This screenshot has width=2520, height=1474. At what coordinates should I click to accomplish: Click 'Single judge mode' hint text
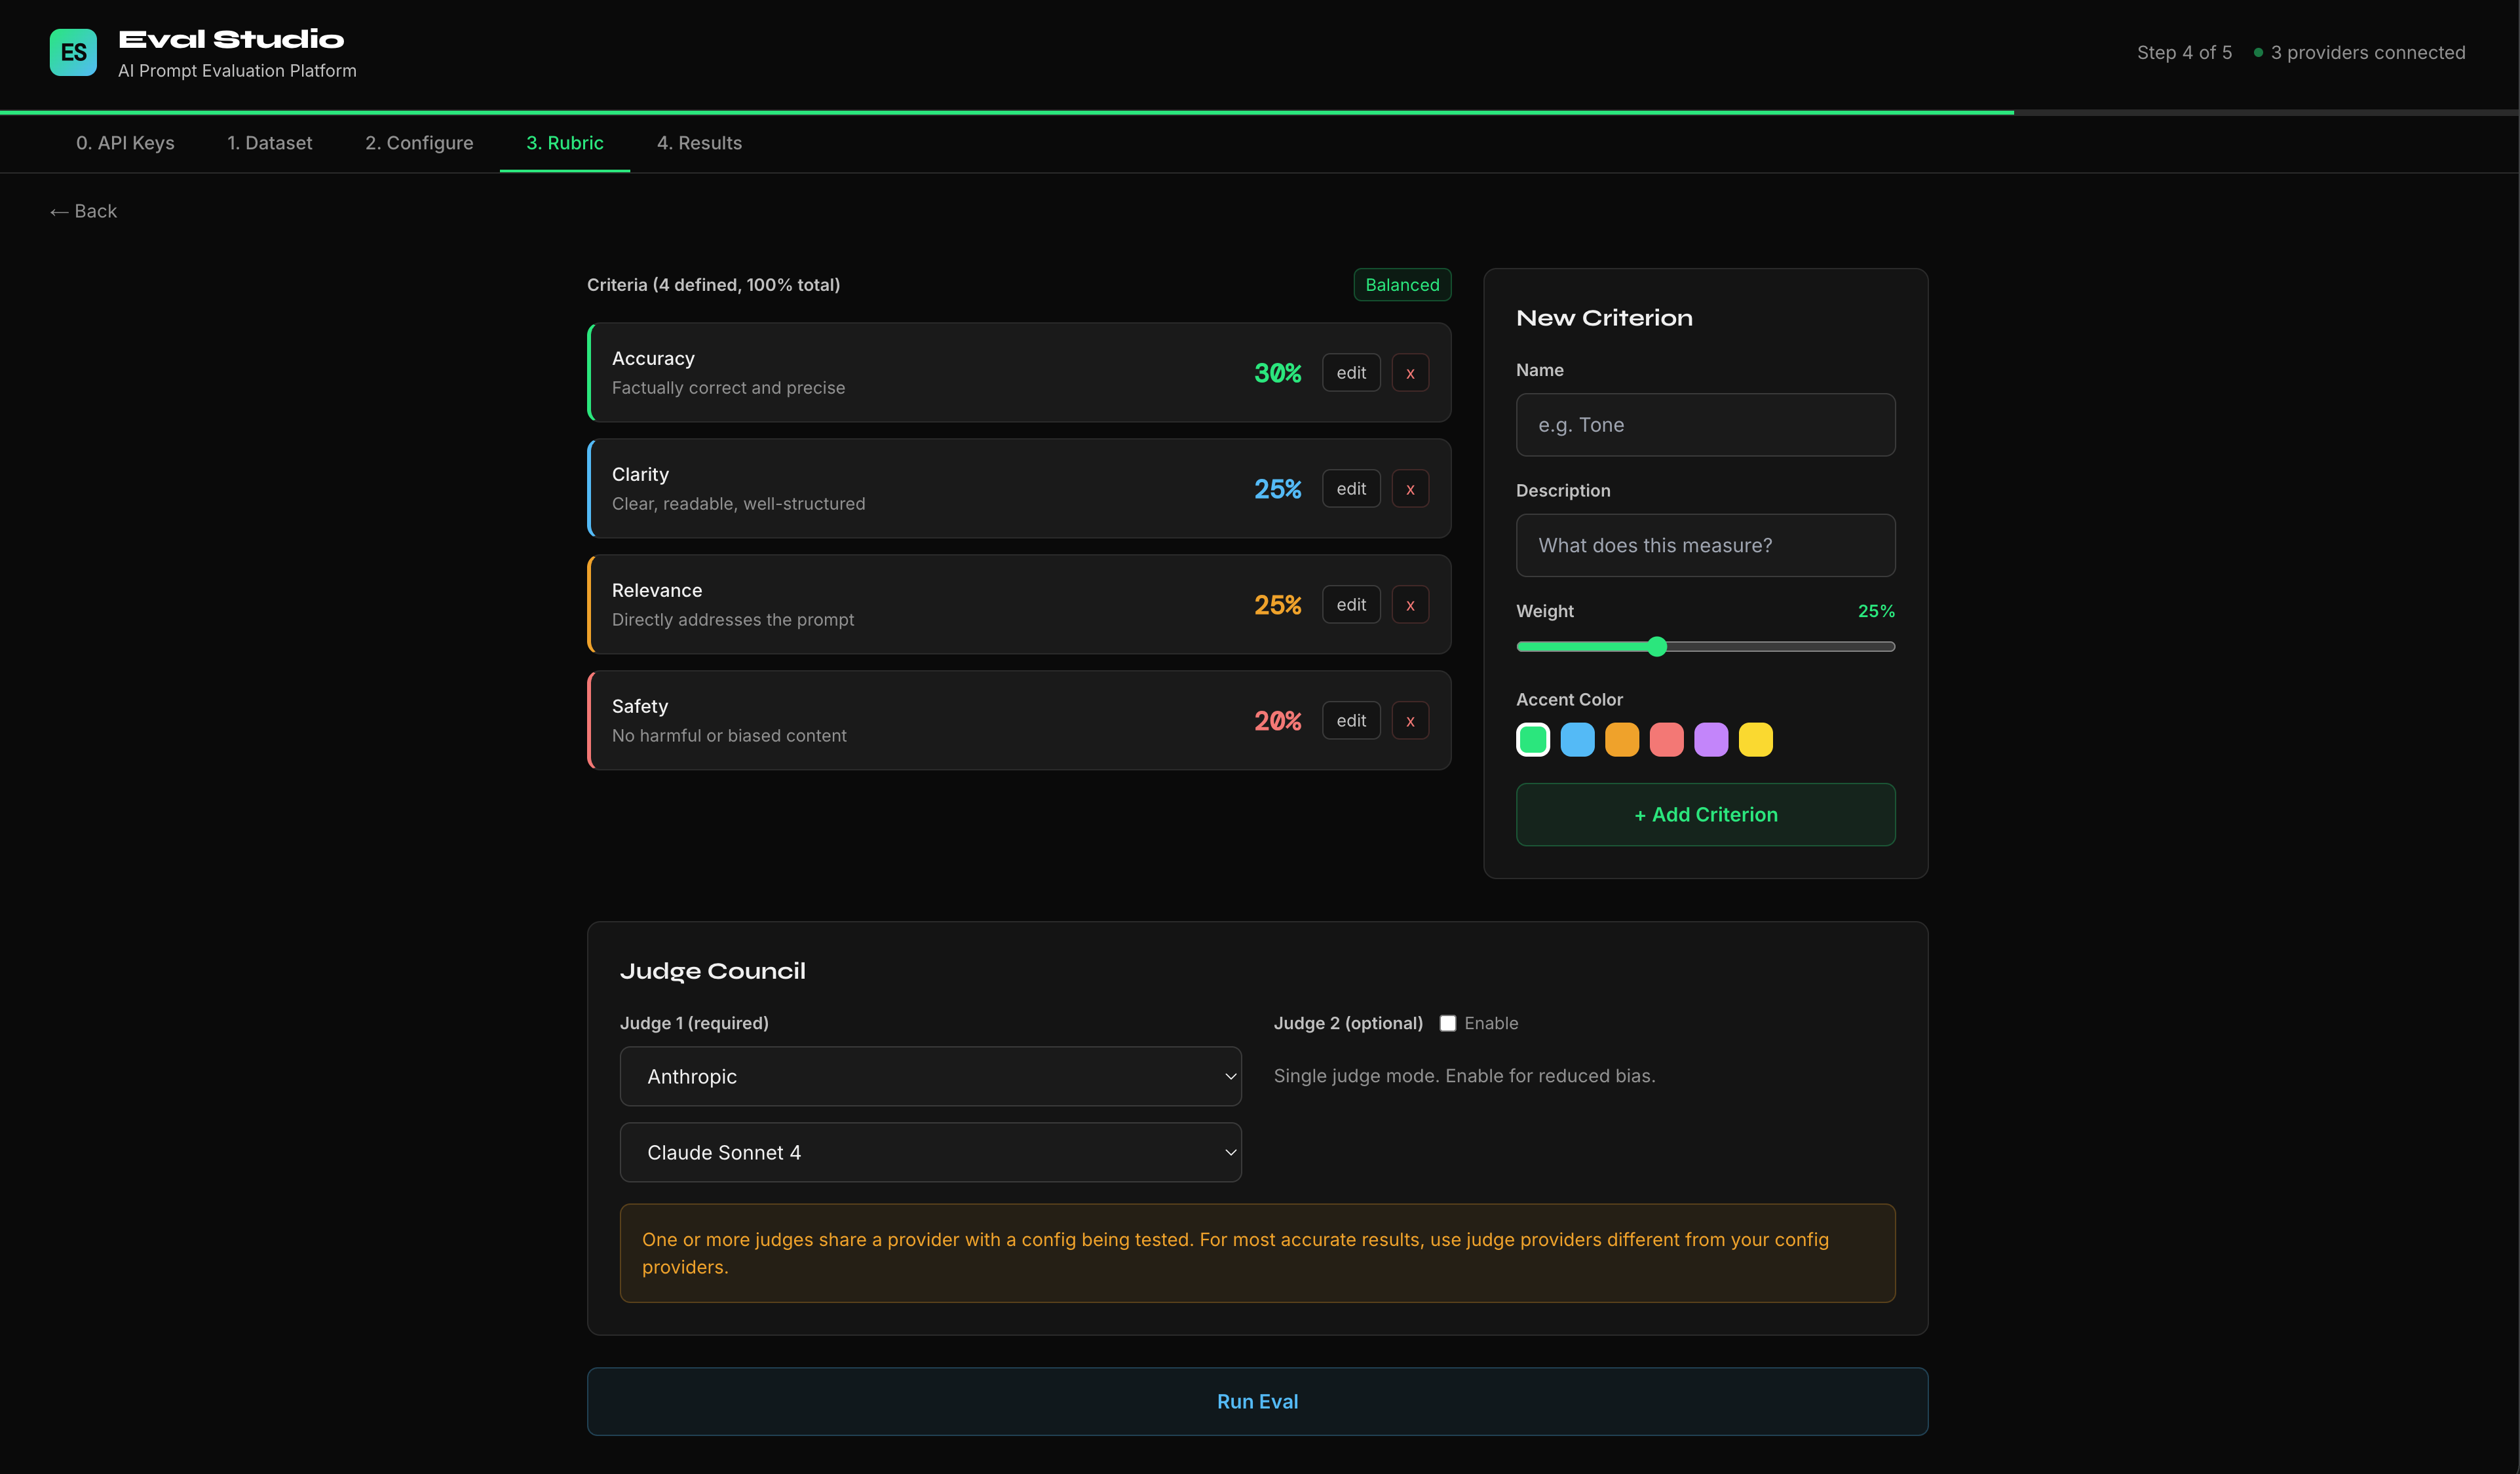[1464, 1076]
